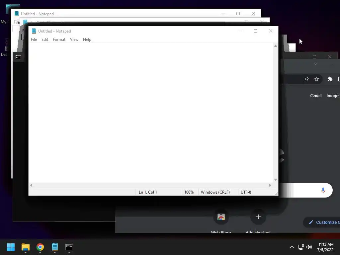340x255 pixels.
Task: Open Help menu in front Notepad
Action: pos(87,40)
